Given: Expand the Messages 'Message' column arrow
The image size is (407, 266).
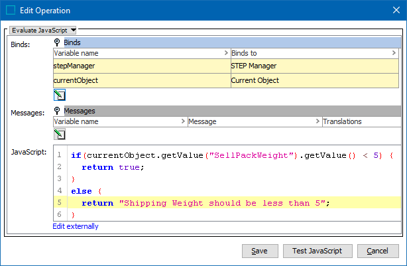Looking at the screenshot, I should (x=317, y=122).
